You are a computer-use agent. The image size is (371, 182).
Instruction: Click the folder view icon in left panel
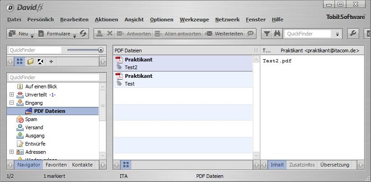(30, 61)
